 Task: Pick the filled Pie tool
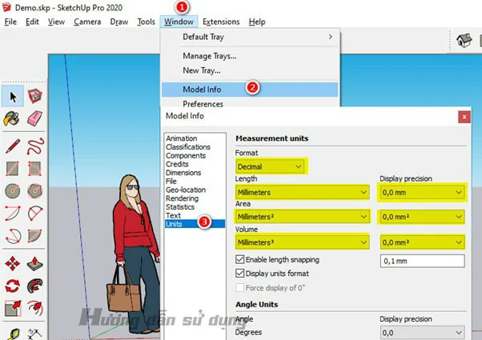[x=34, y=236]
